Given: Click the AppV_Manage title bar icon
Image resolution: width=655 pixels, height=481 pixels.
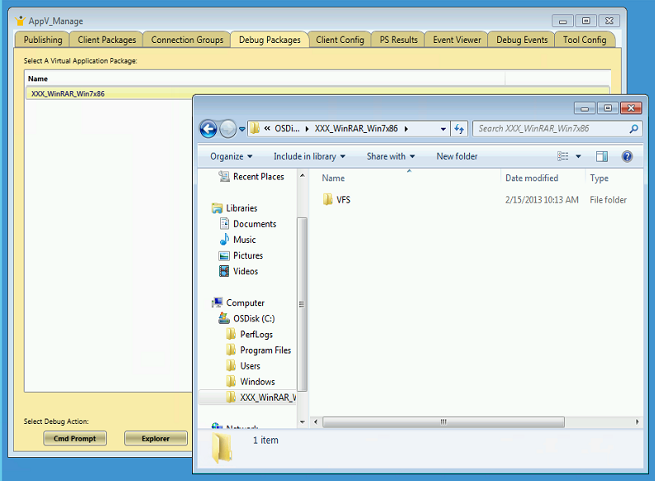Looking at the screenshot, I should [x=20, y=21].
